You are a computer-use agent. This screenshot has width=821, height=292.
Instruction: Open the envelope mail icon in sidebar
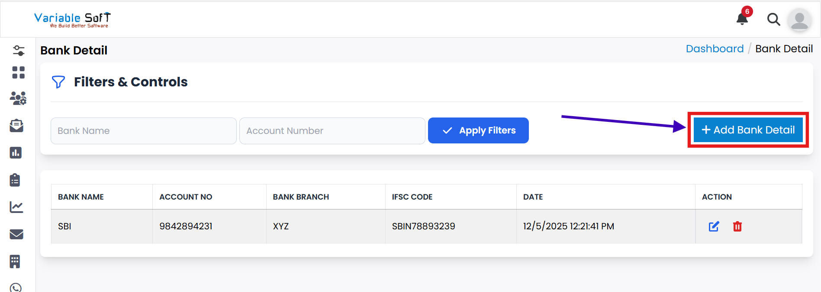pos(16,234)
